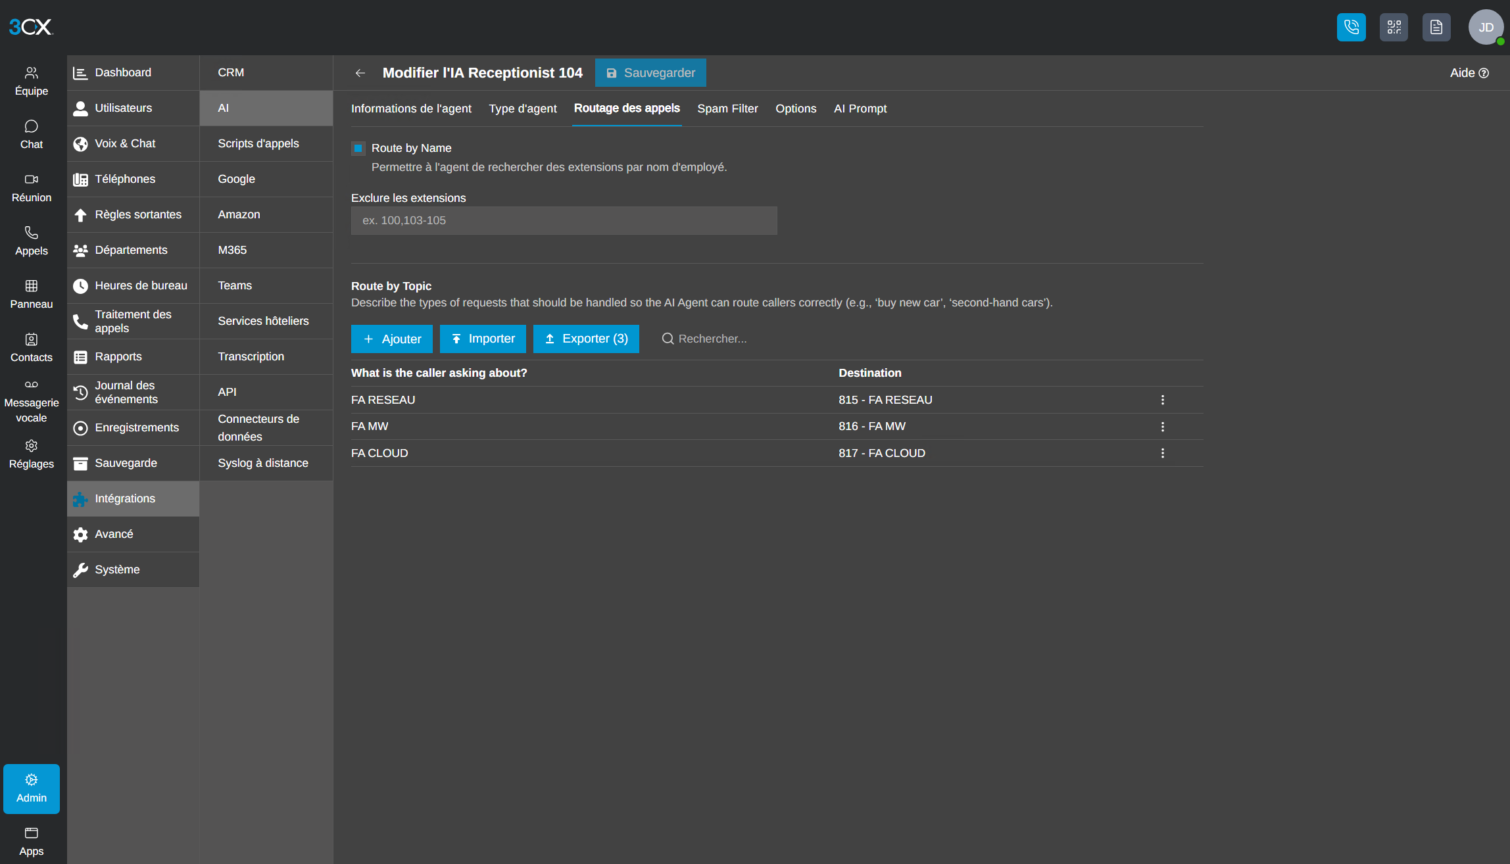The image size is (1510, 864).
Task: Click the back arrow beside the title
Action: [360, 73]
